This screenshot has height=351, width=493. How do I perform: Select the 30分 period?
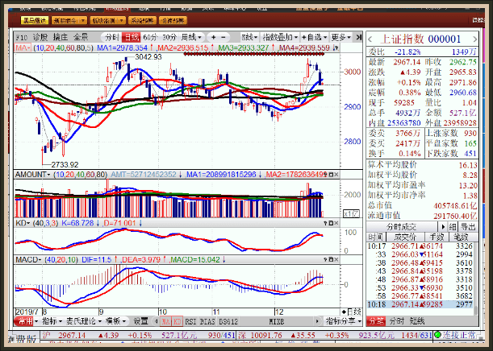click(x=169, y=37)
